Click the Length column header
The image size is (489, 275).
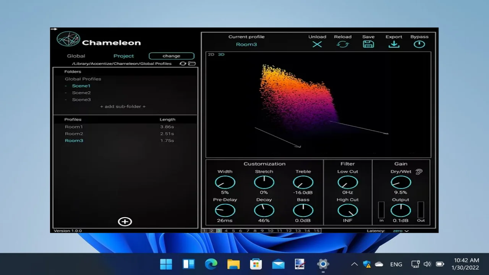[167, 120]
